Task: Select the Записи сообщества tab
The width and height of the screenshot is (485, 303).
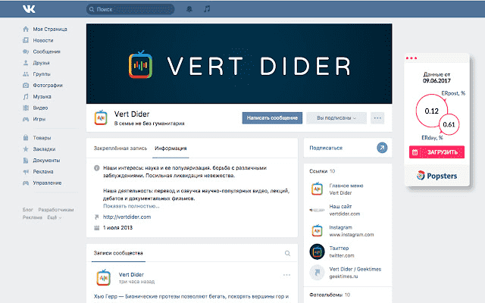Action: point(118,253)
